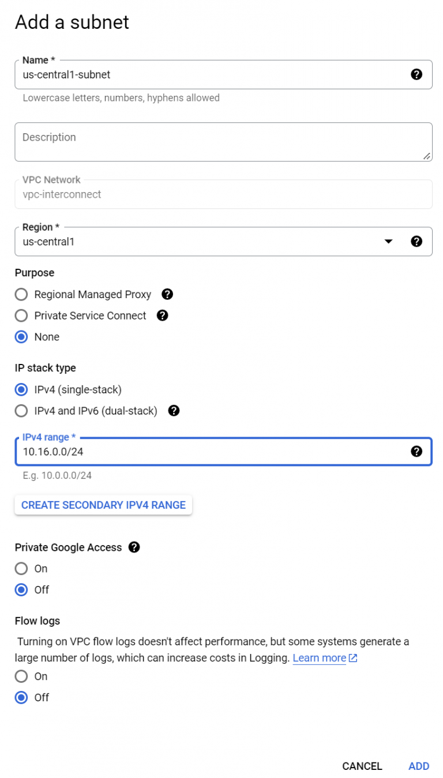Open help for Private Service Connect
Viewport: 443px width, 778px height.
pos(162,315)
